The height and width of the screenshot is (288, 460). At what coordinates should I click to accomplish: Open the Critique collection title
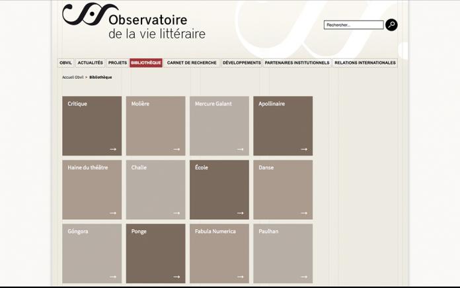pyautogui.click(x=77, y=104)
